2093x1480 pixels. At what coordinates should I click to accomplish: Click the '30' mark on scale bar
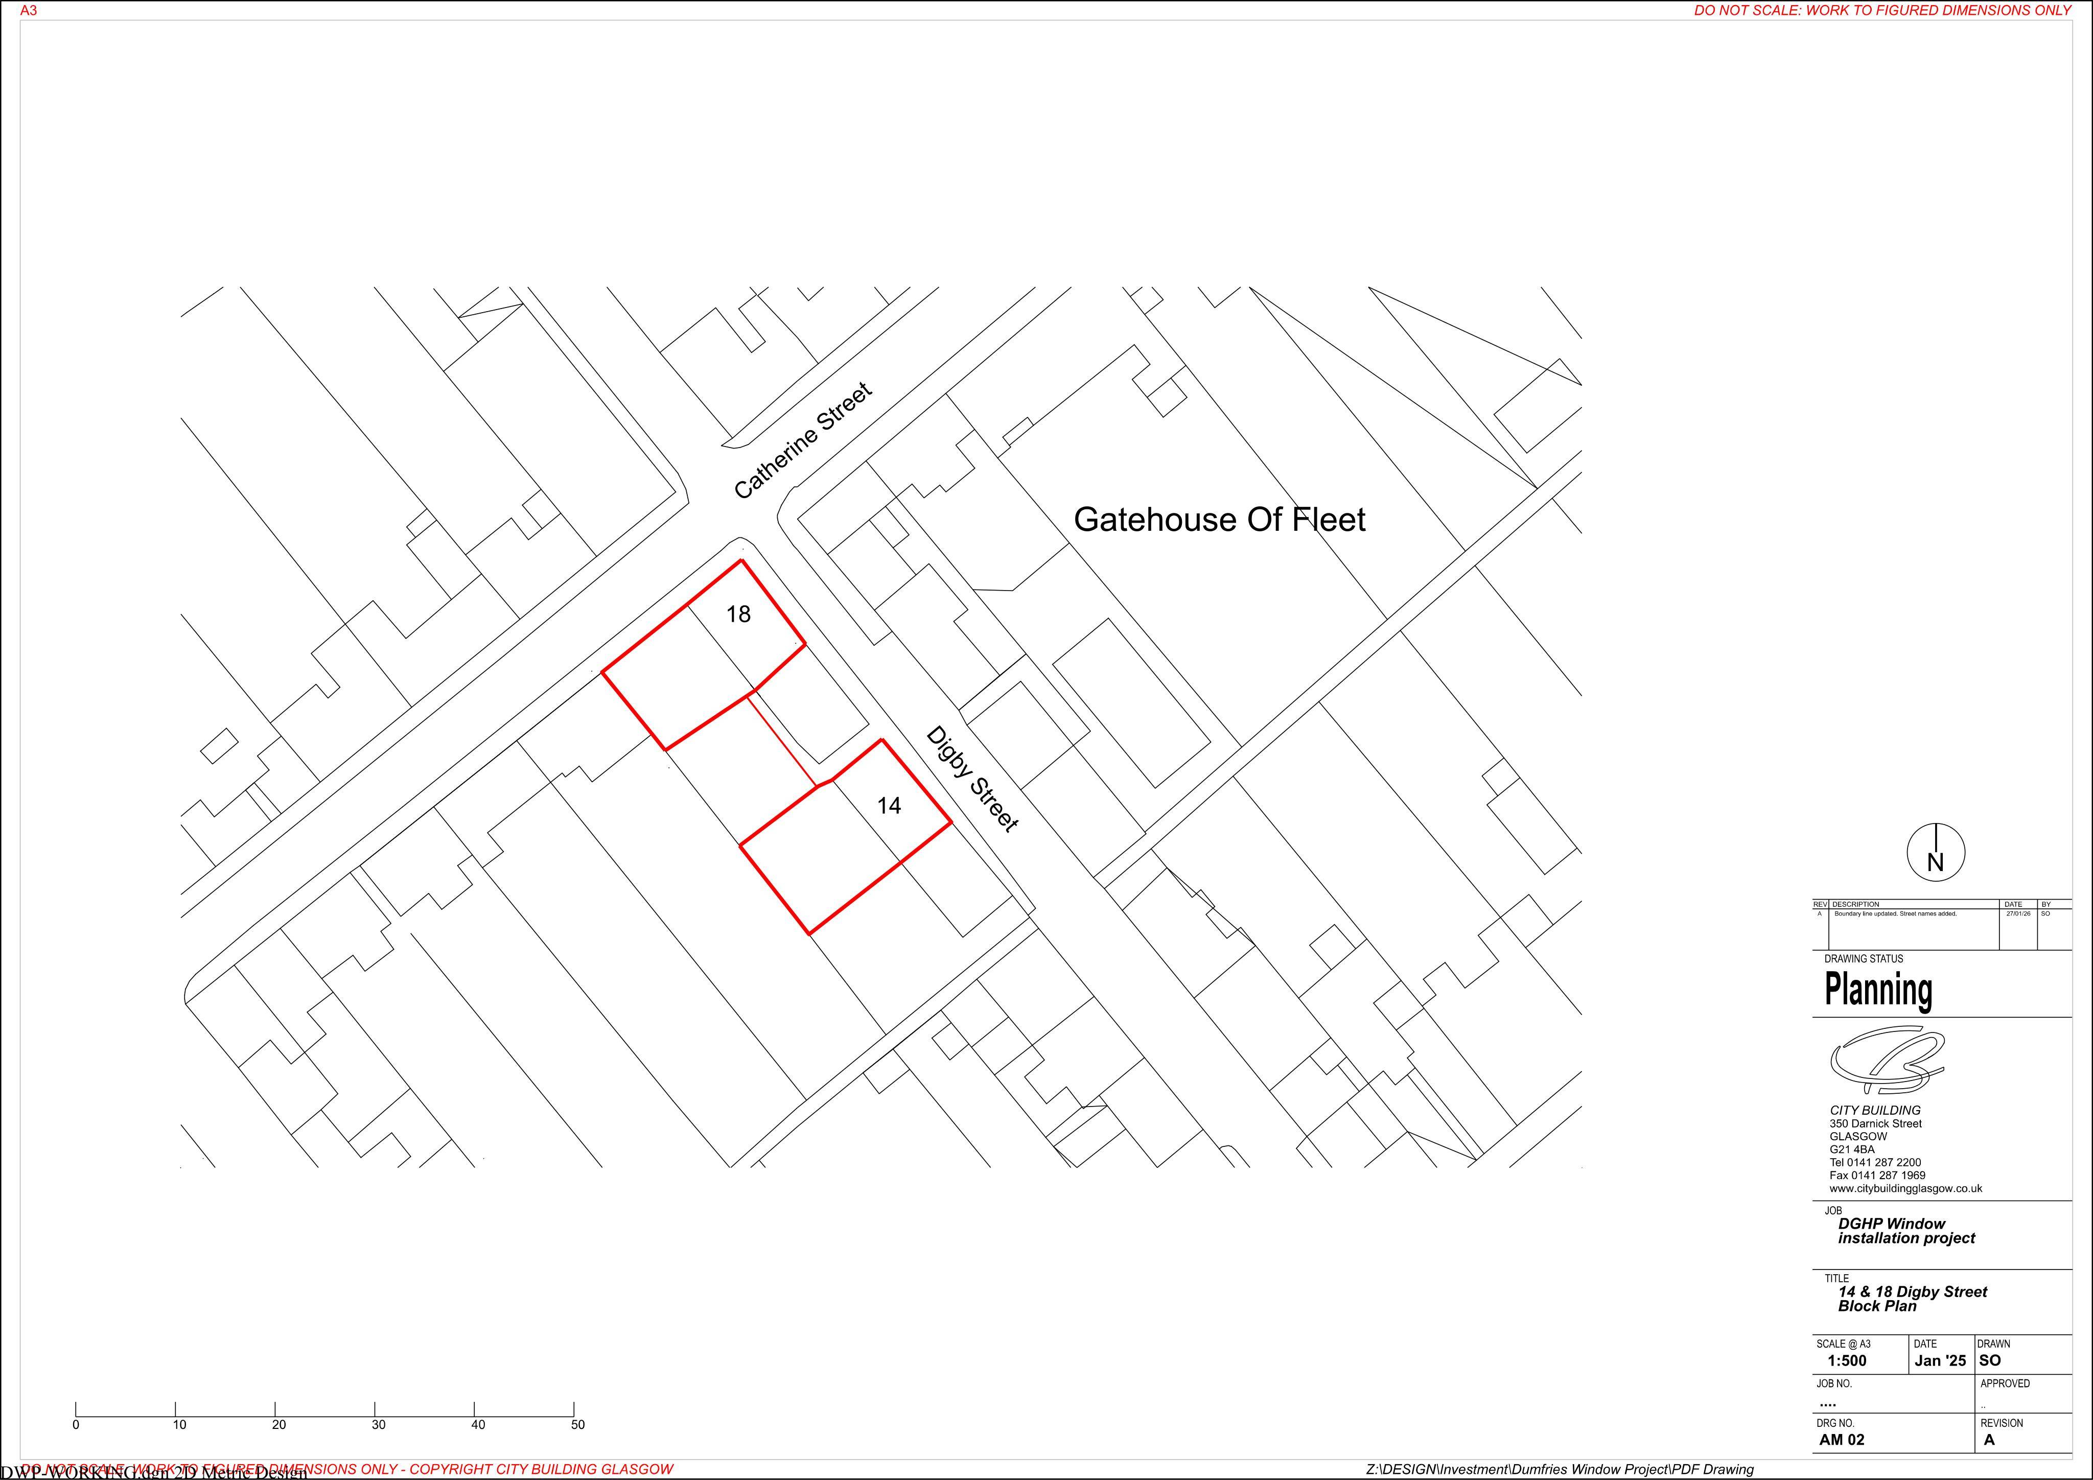click(x=378, y=1425)
